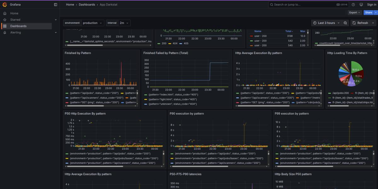The height and width of the screenshot is (189, 378).
Task: Click the clock icon in time picker
Action: [315, 23]
